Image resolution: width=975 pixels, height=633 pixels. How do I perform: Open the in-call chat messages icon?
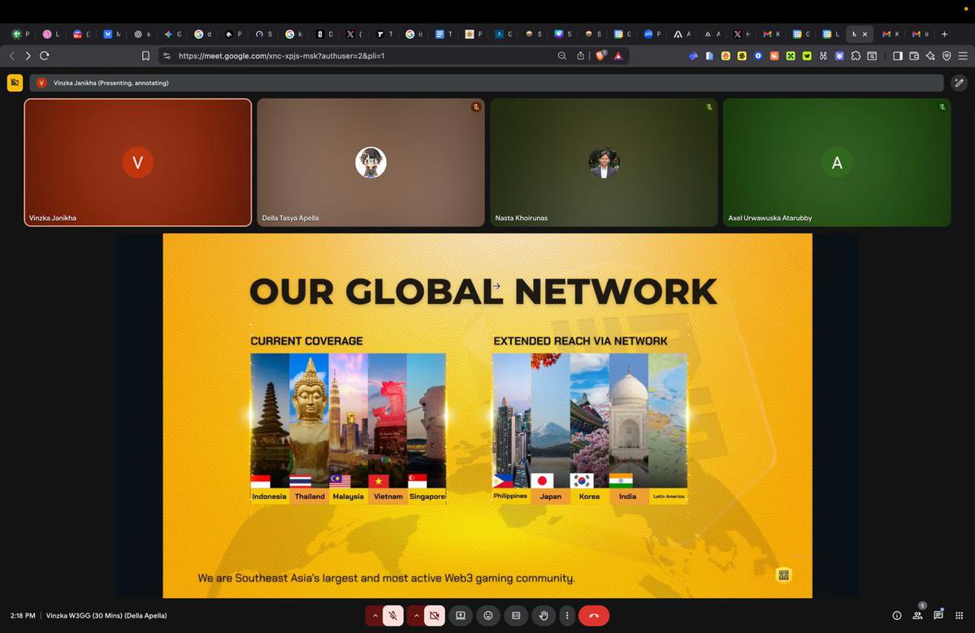click(938, 616)
